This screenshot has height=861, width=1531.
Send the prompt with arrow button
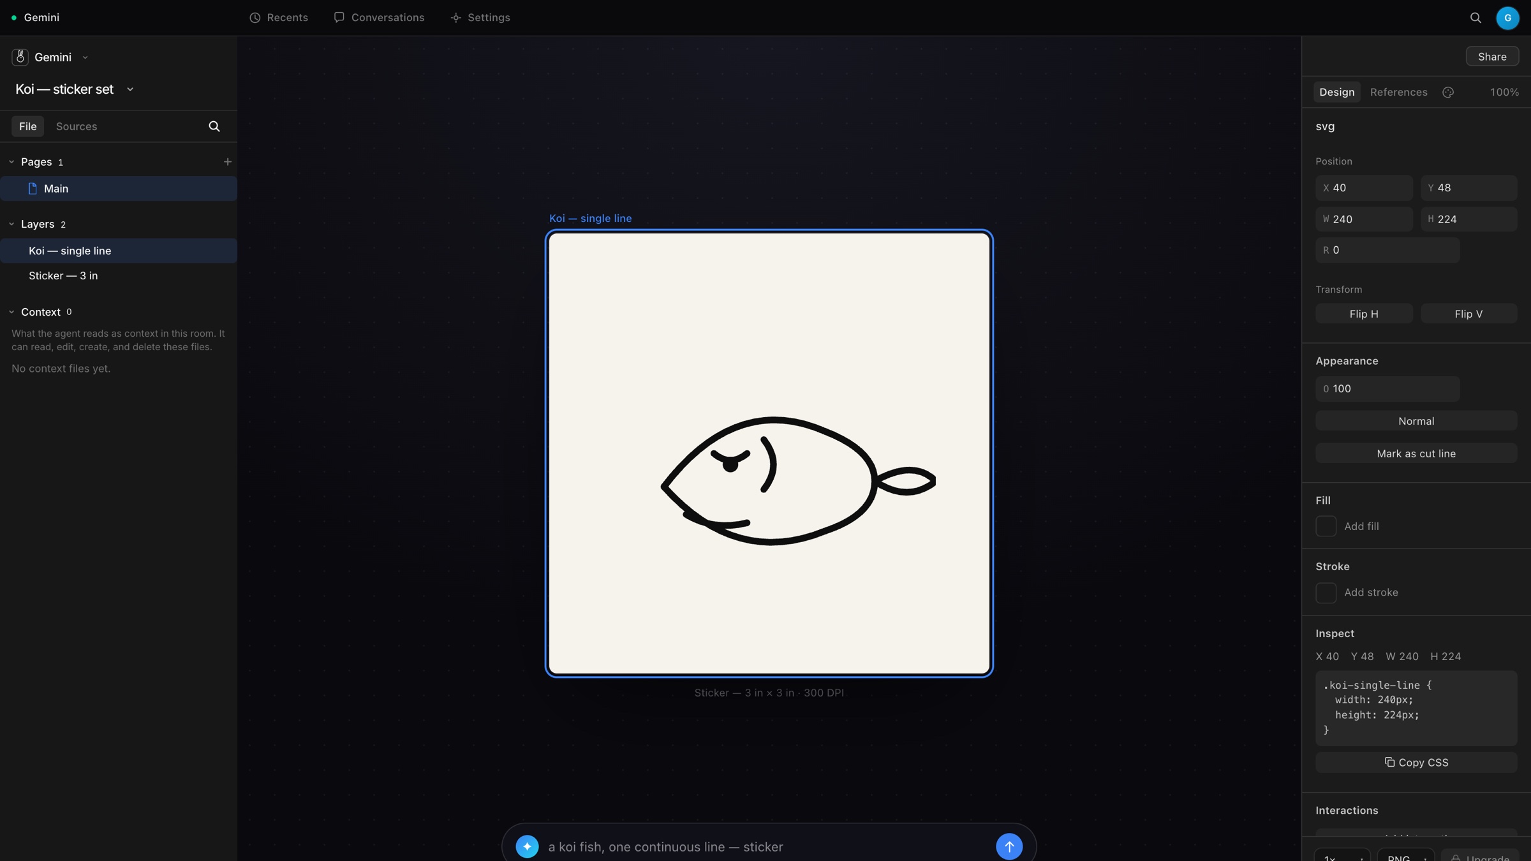(x=1009, y=846)
